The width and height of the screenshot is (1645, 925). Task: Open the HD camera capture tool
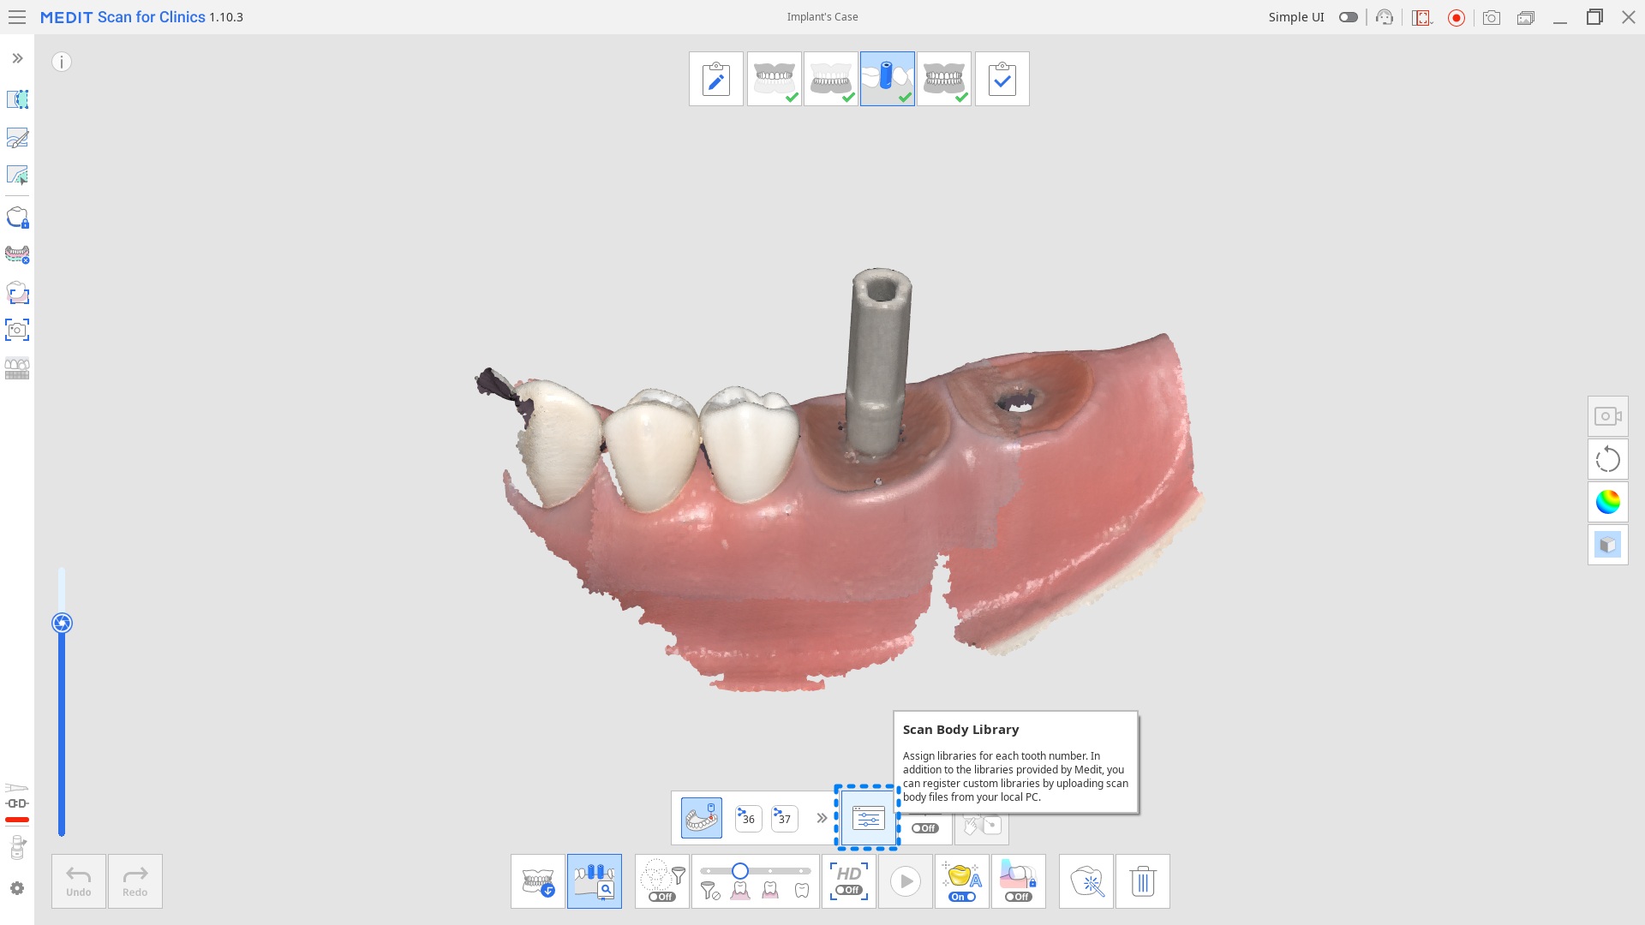[17, 330]
